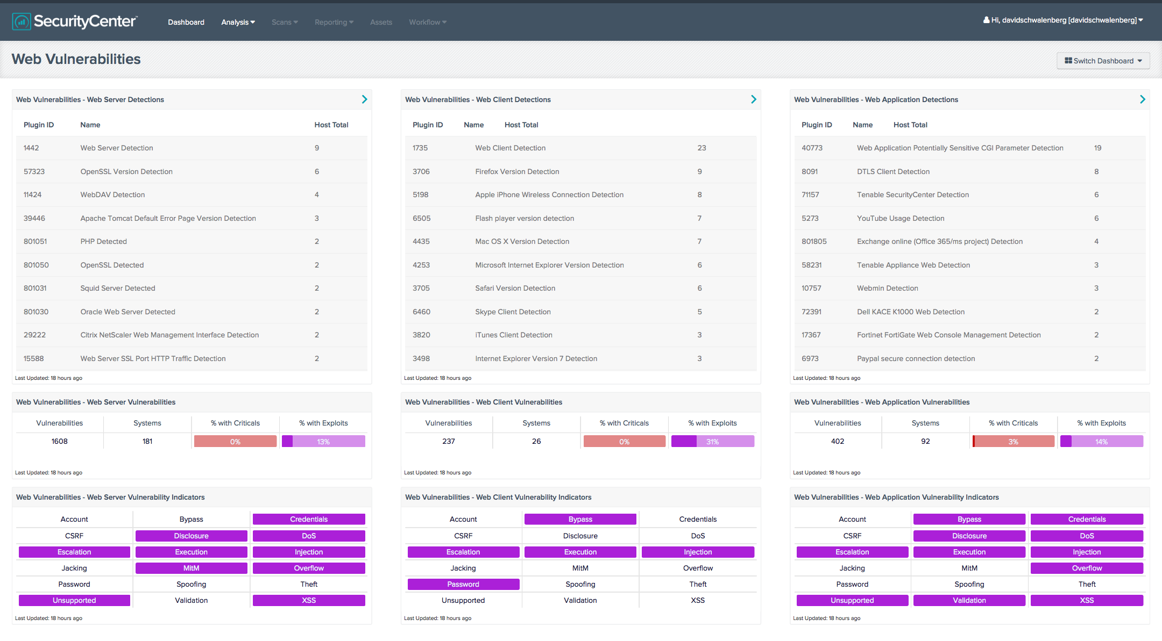Open Web Application Detections arrow
Screen dimensions: 1162x641
[x=1142, y=99]
